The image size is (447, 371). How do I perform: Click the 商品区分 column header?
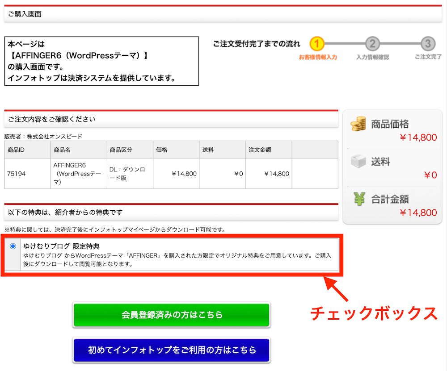130,150
